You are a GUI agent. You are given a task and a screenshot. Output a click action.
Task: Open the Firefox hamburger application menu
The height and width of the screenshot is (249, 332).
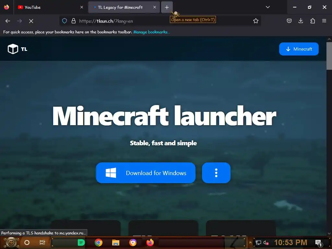(324, 21)
